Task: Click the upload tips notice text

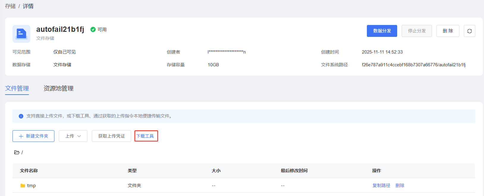Action: click(x=100, y=116)
